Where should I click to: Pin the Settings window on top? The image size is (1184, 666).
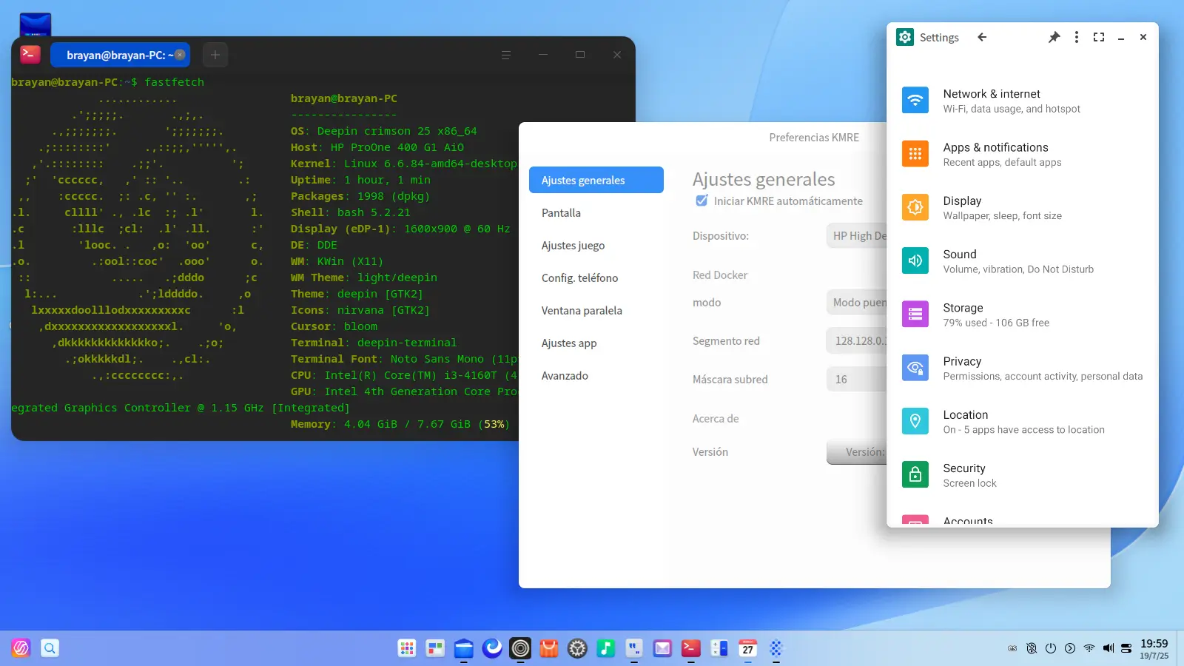[1054, 37]
